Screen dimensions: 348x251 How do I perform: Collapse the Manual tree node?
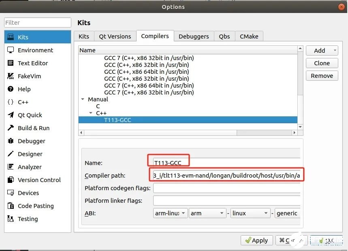83,99
